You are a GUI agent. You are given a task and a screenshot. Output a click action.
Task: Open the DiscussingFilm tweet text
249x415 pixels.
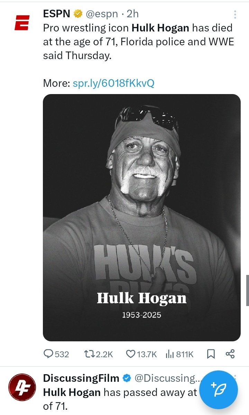coord(120,399)
